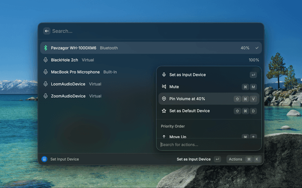302x188 pixels.
Task: Click the microphone icon beside ZoomAudioDevice
Action: point(46,96)
